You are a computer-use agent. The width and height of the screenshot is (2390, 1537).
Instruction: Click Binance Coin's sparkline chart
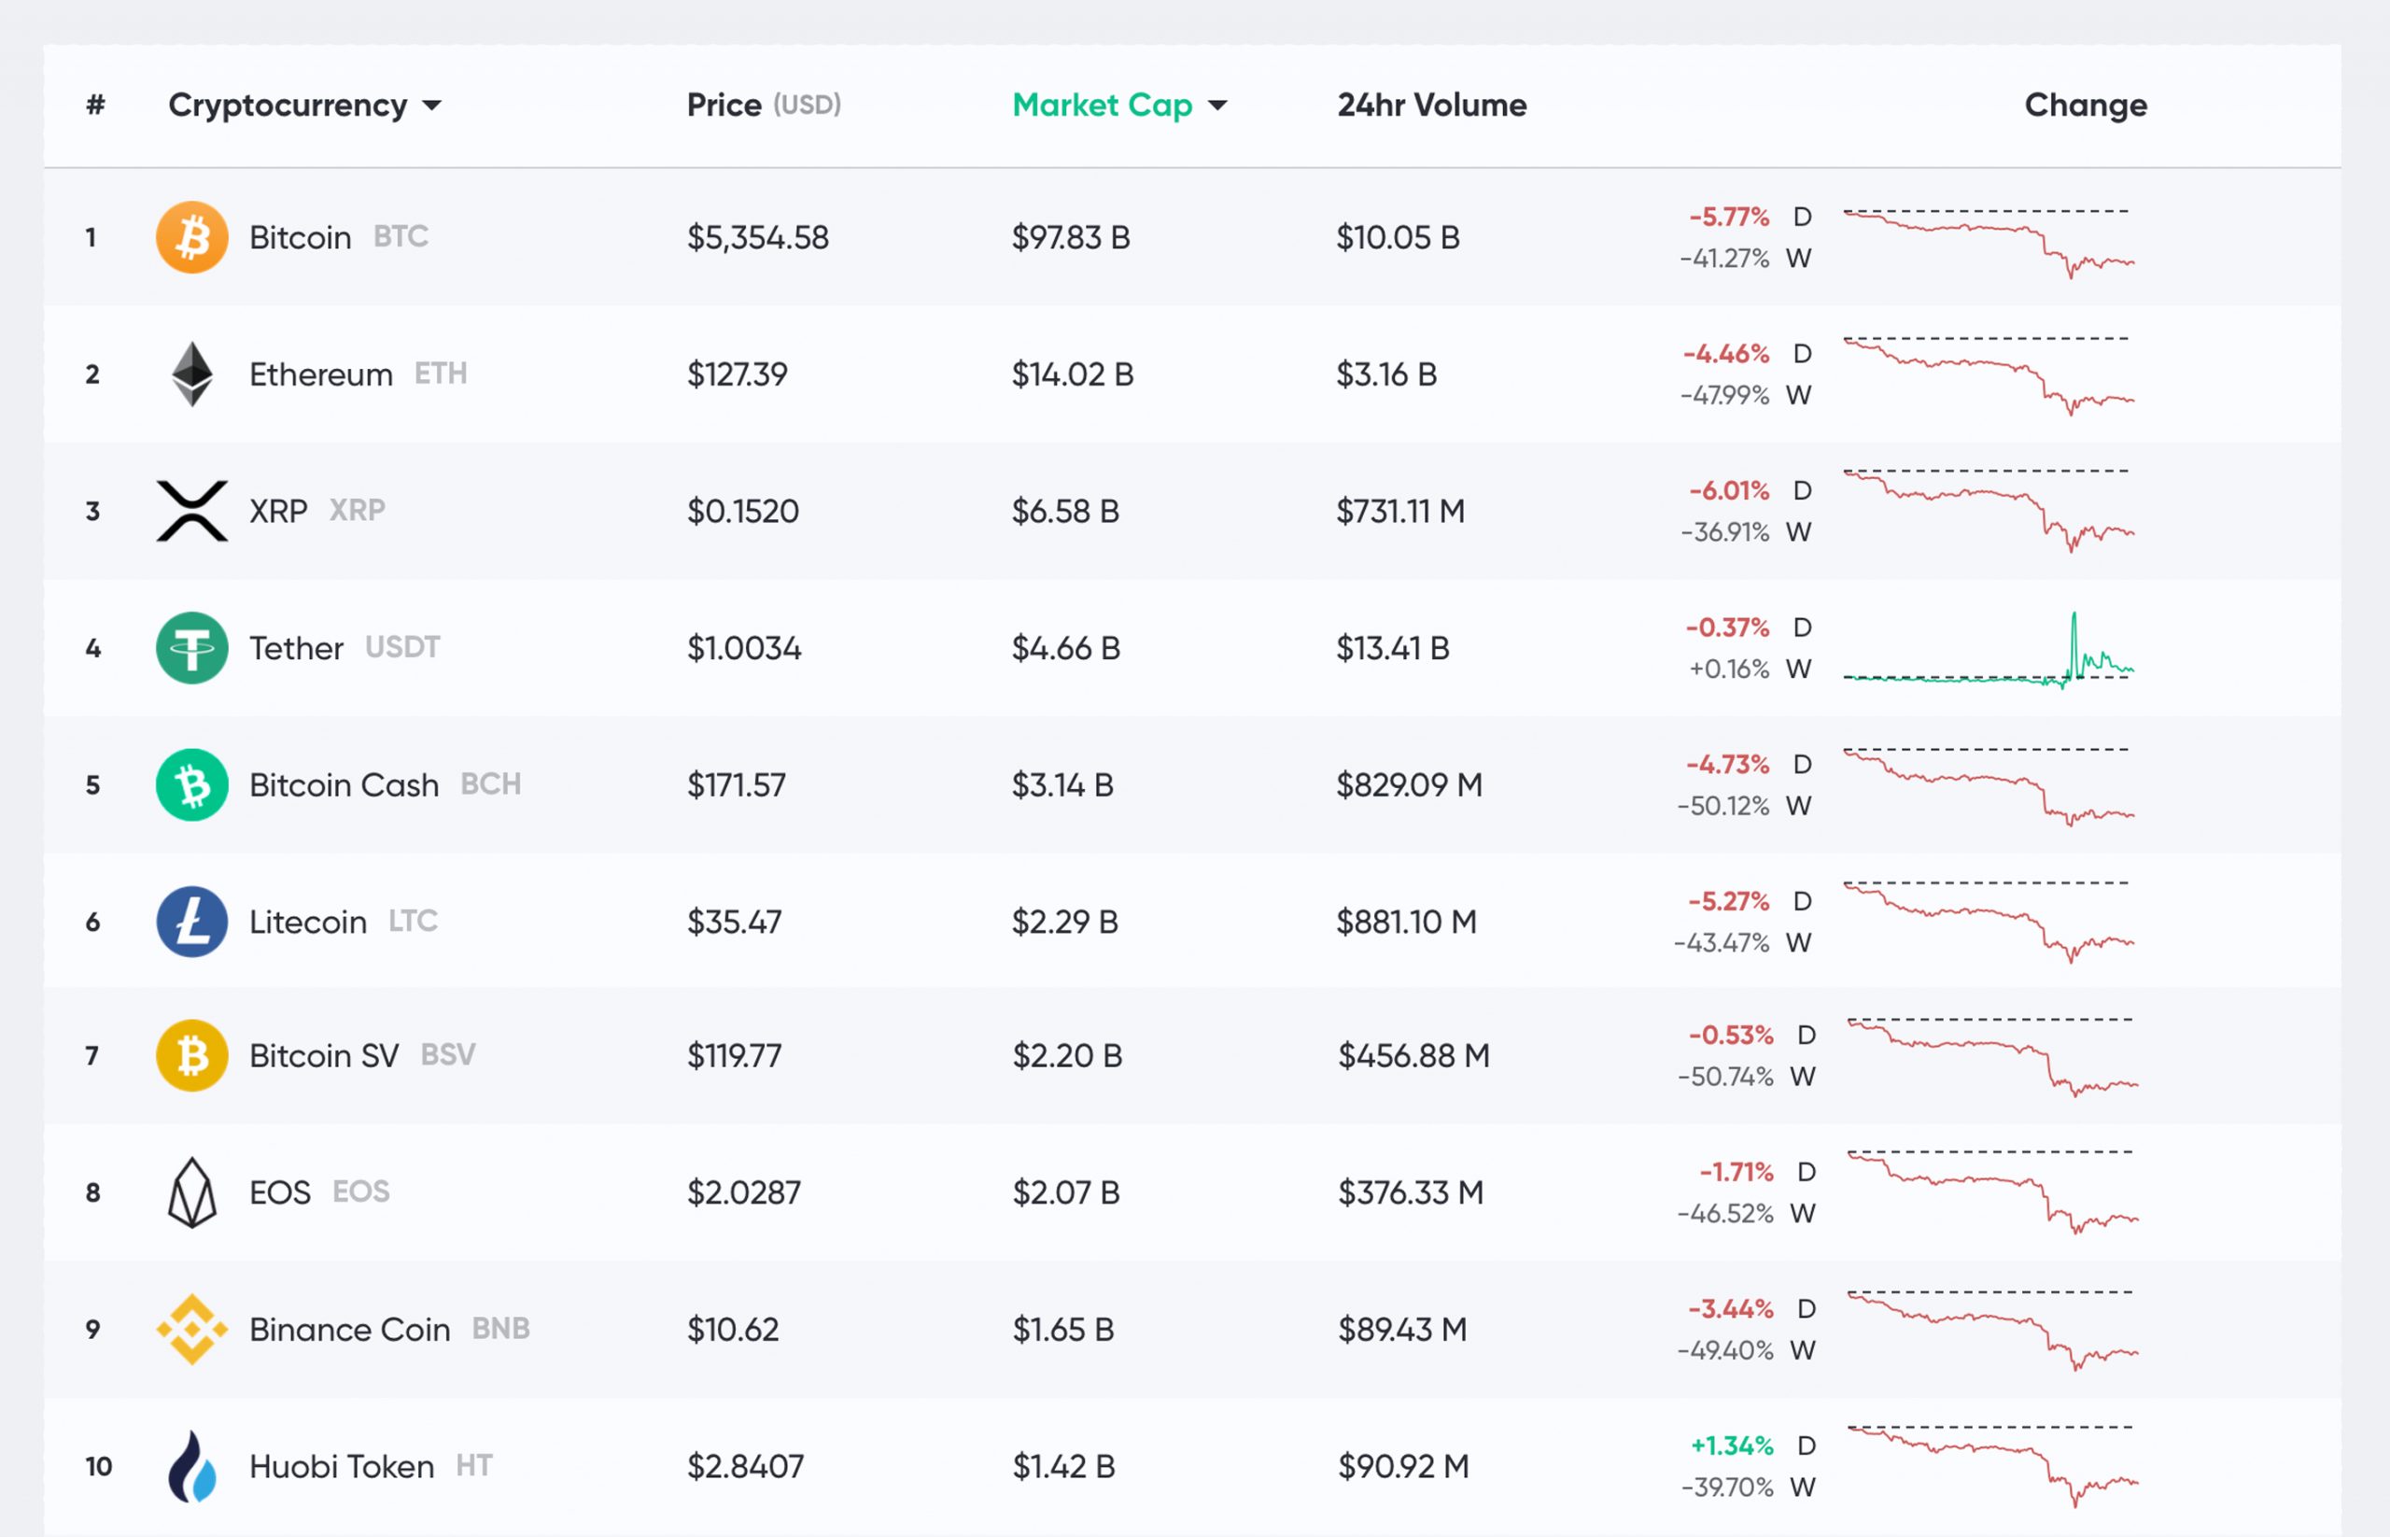1993,1331
